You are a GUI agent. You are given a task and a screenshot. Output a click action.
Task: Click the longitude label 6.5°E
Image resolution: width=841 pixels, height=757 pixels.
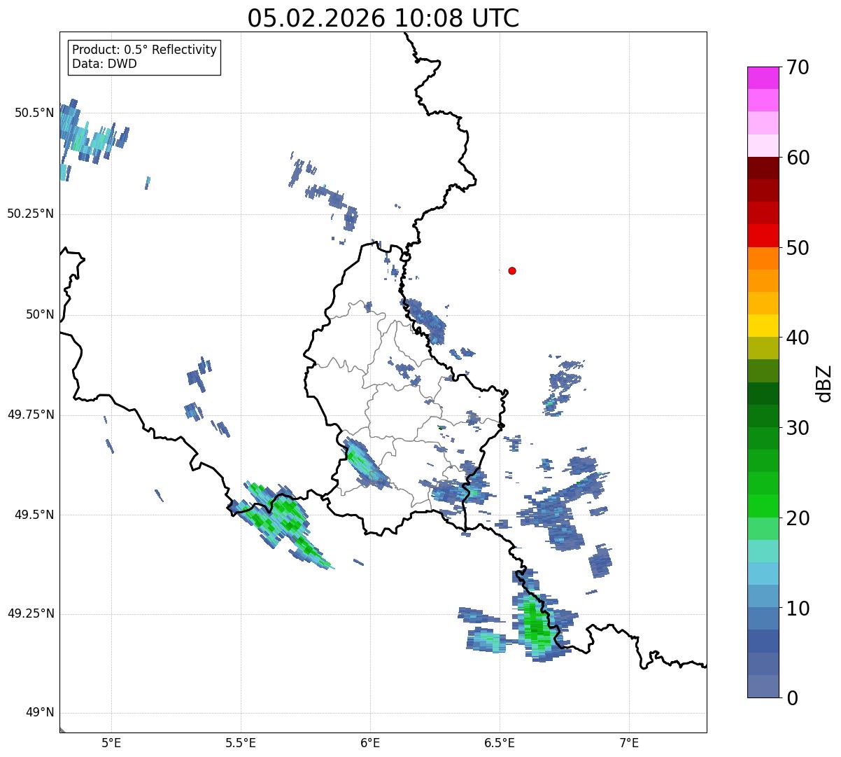500,742
